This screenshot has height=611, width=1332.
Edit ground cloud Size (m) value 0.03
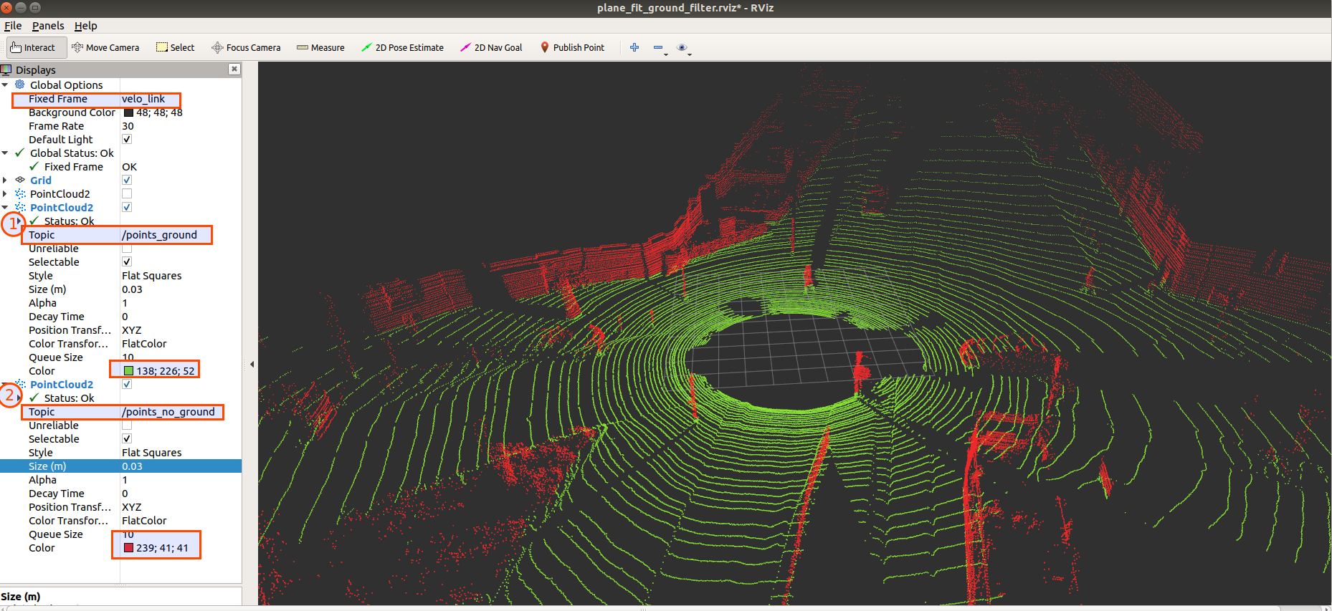[x=181, y=289]
